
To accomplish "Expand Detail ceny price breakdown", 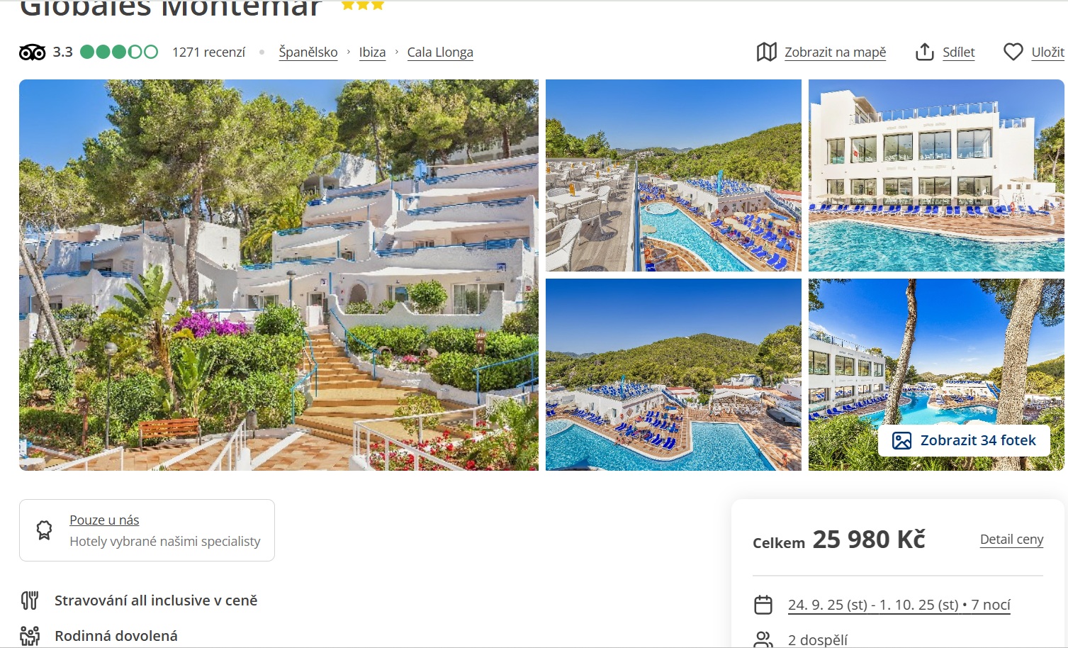I will 1011,540.
